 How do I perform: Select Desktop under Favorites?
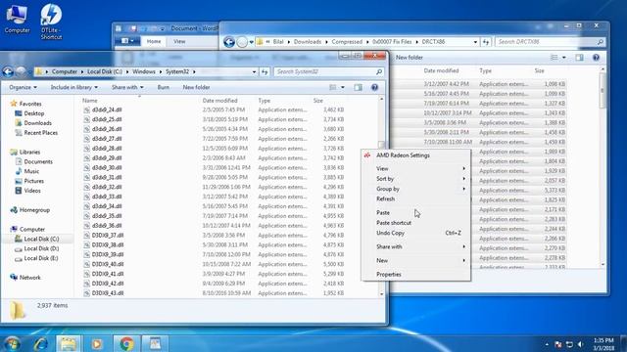click(x=33, y=113)
